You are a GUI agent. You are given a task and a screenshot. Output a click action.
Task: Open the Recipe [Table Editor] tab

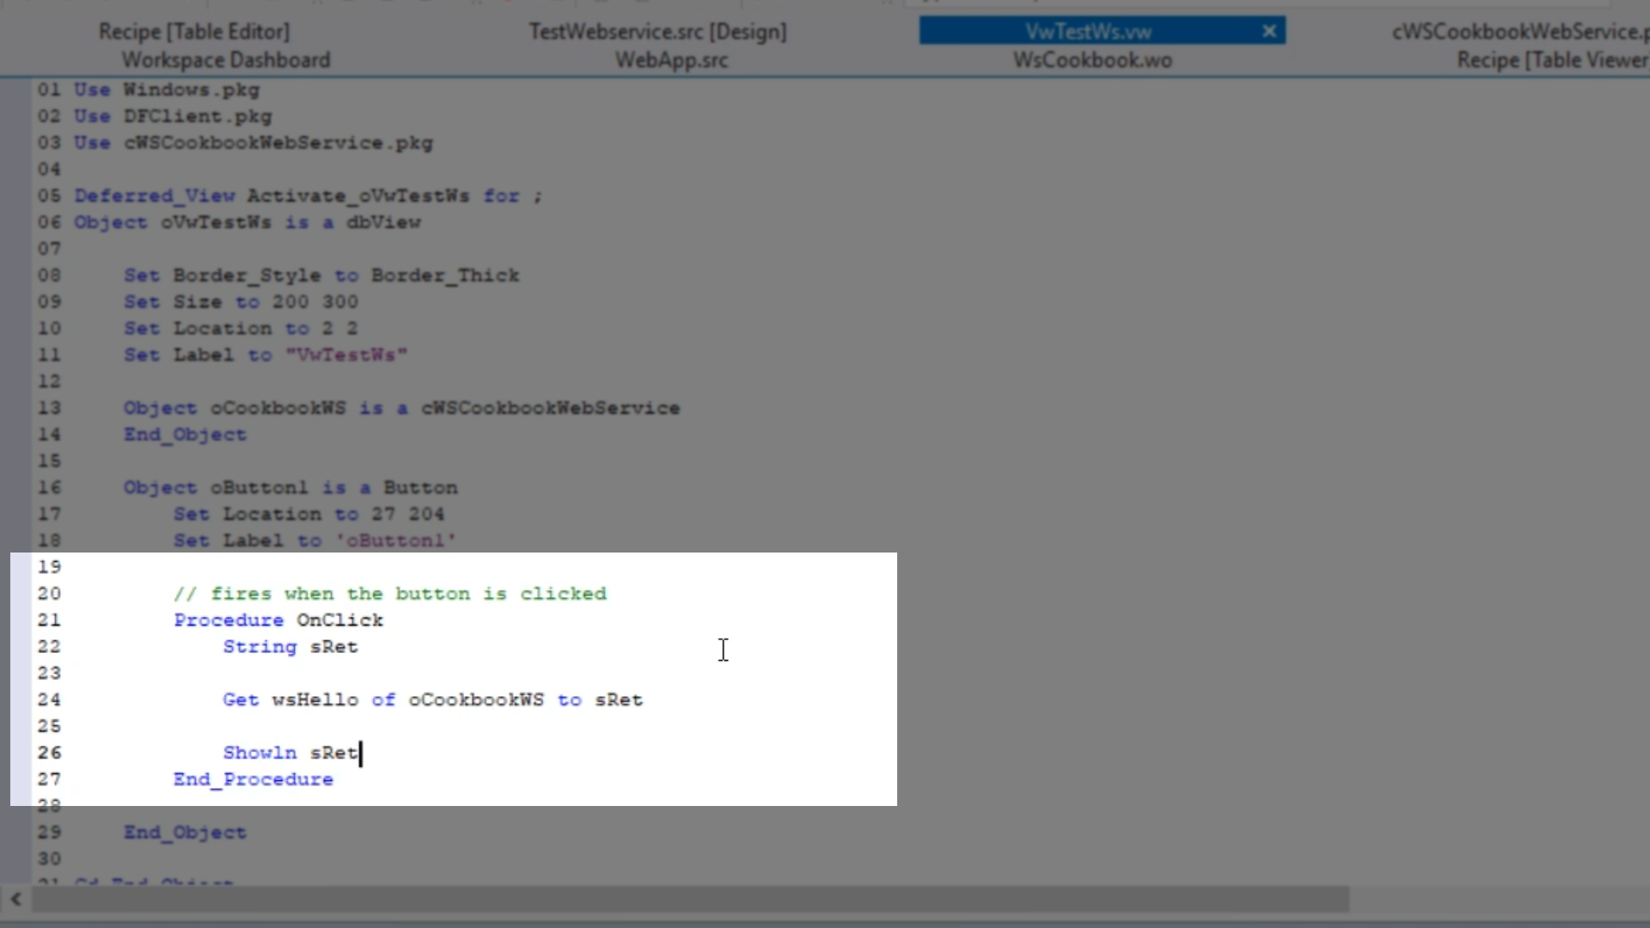click(x=194, y=32)
